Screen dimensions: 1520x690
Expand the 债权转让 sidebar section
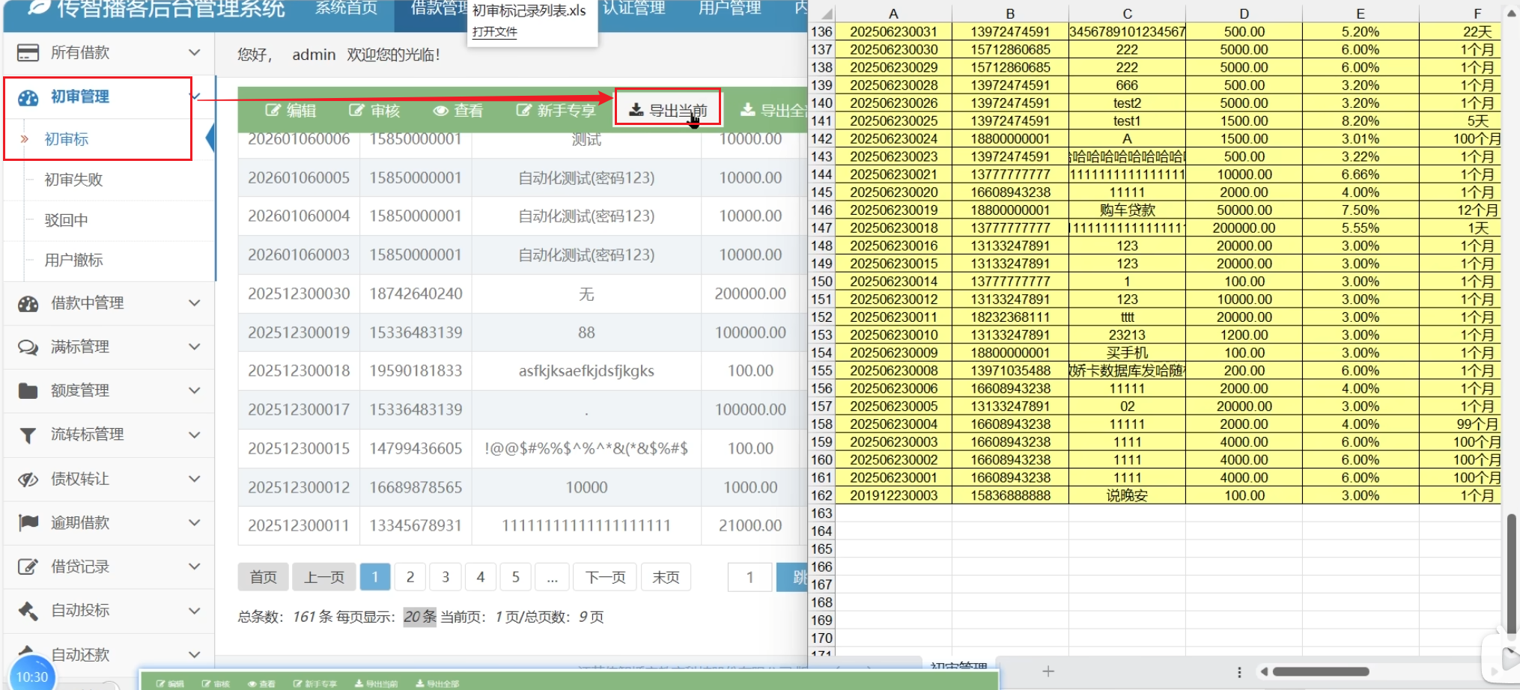[195, 479]
